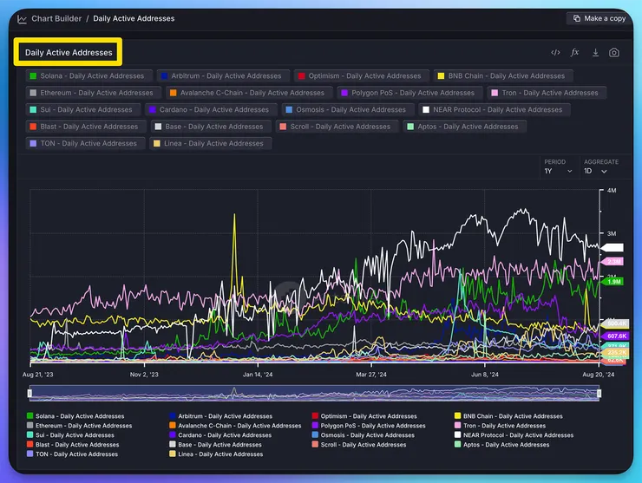Toggle the Arbitrum series chip
This screenshot has width=642, height=483.
pyautogui.click(x=223, y=75)
